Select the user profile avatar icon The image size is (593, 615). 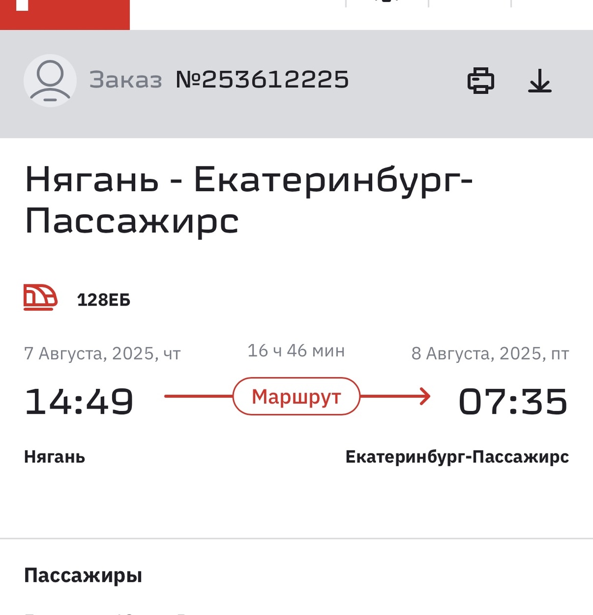point(50,80)
